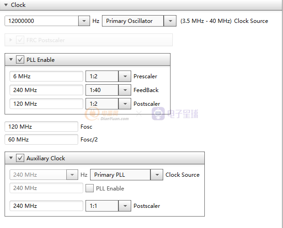Open the Primary Oscillator clock source dropdown

tap(170, 21)
